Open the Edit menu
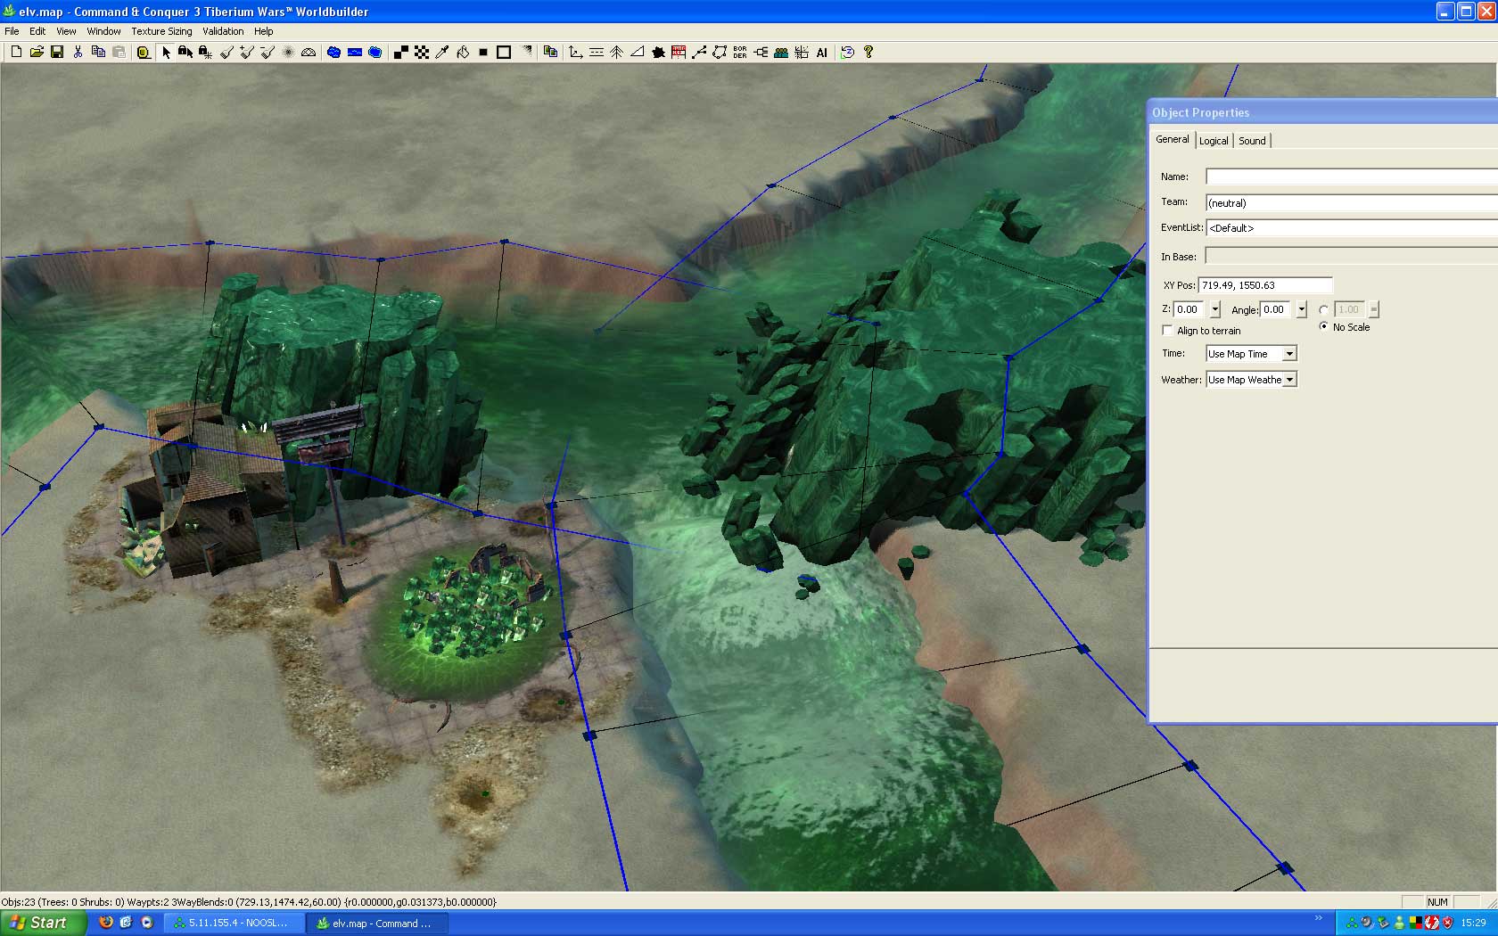This screenshot has height=936, width=1498. point(37,31)
